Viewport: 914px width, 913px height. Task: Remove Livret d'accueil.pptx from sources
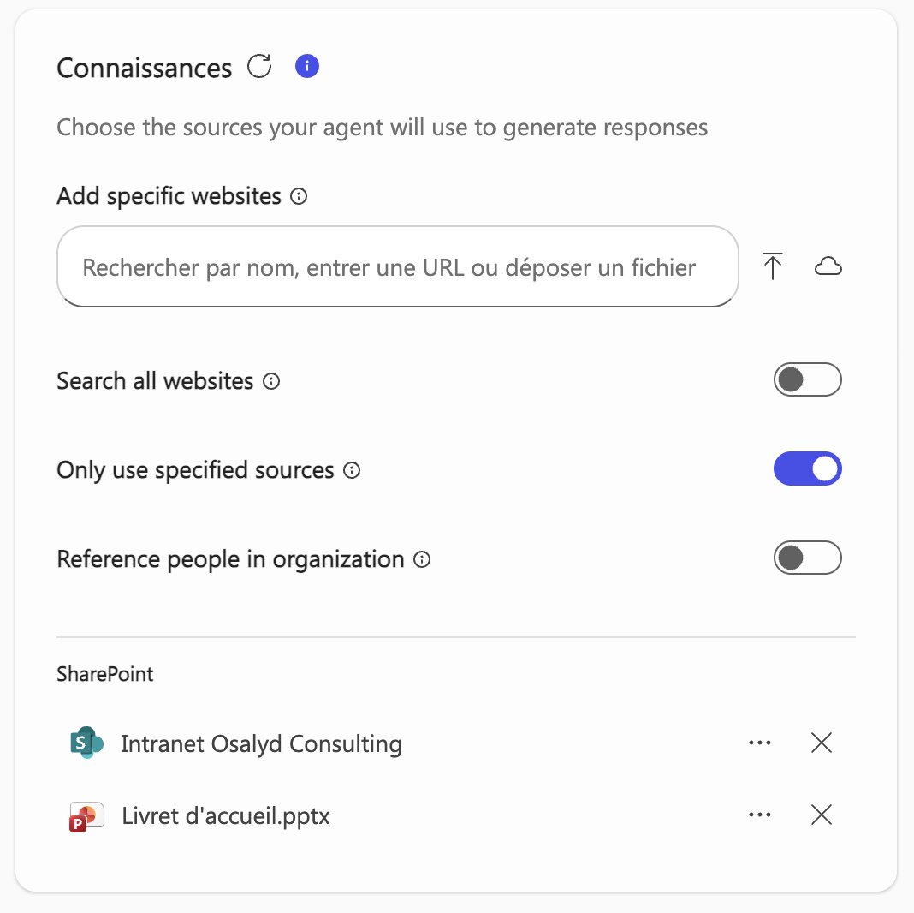tap(821, 815)
